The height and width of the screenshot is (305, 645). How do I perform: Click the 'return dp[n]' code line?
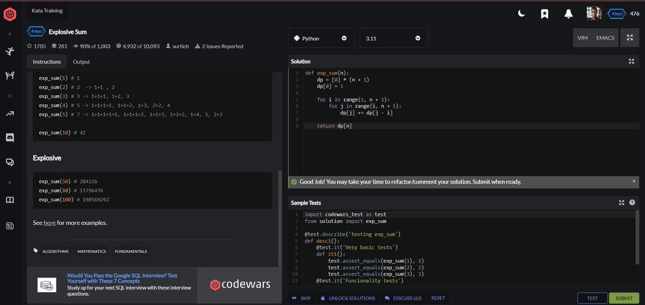pos(334,126)
